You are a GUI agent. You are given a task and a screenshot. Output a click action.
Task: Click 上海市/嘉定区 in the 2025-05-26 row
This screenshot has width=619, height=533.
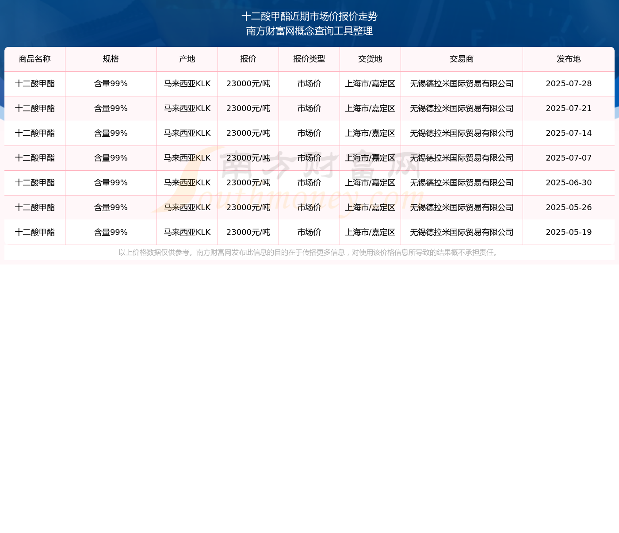pyautogui.click(x=370, y=207)
